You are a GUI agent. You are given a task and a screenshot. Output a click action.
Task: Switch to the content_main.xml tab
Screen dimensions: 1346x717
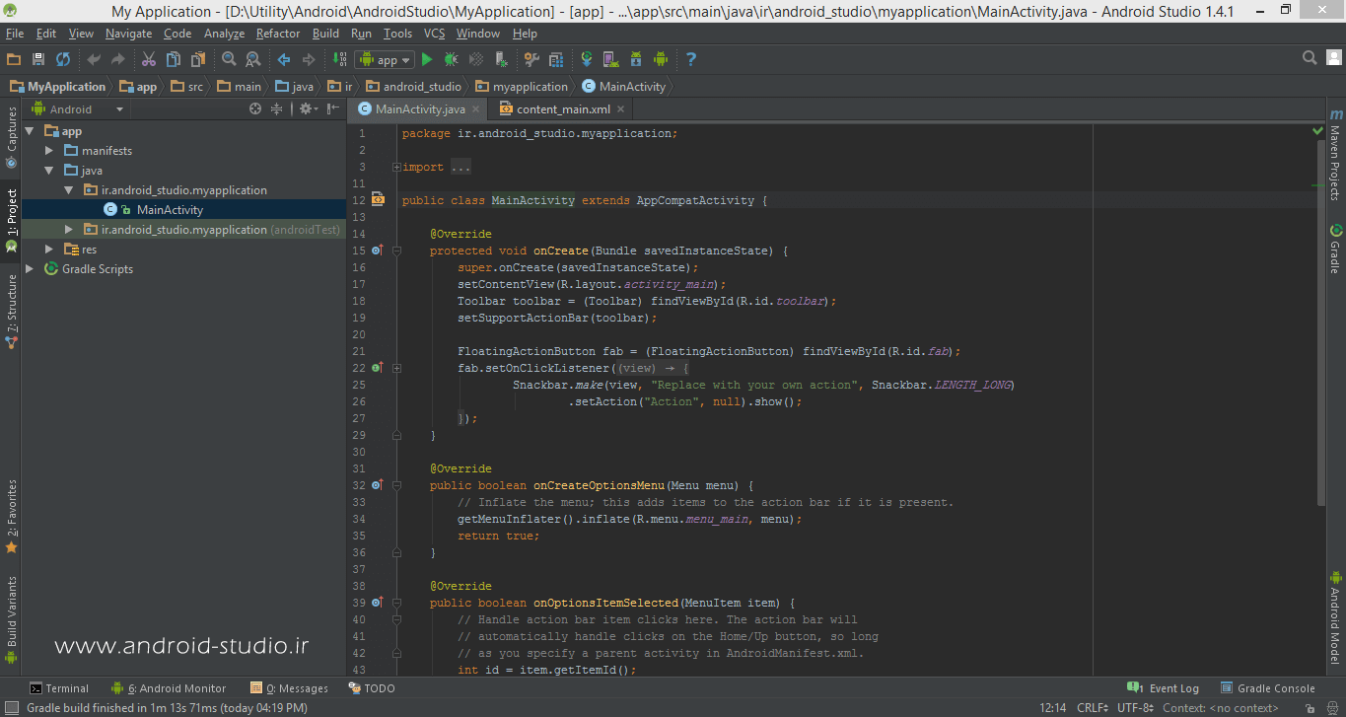pyautogui.click(x=562, y=109)
